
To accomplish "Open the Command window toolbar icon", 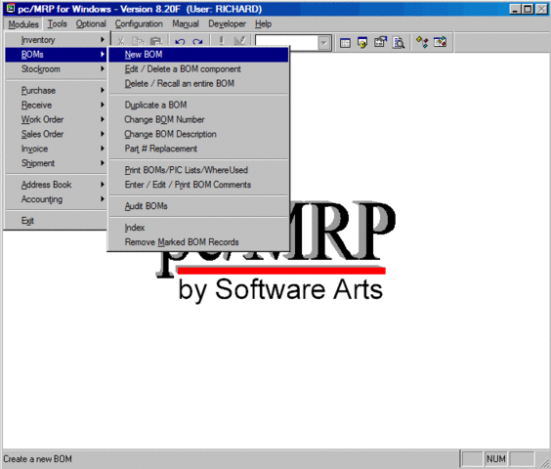I will [x=345, y=43].
